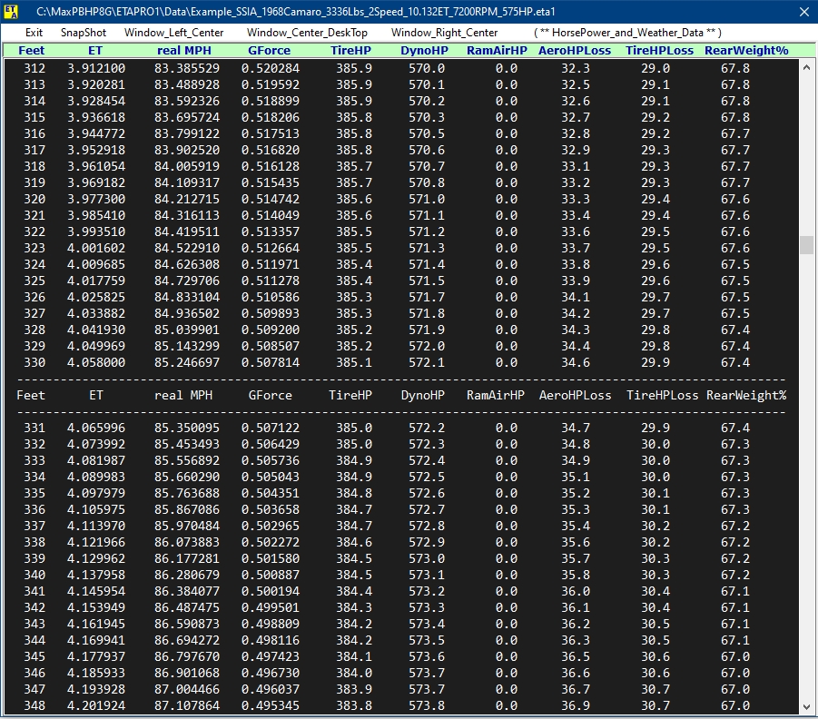Click real MPH value 84.626308
This screenshot has width=818, height=719.
187,264
